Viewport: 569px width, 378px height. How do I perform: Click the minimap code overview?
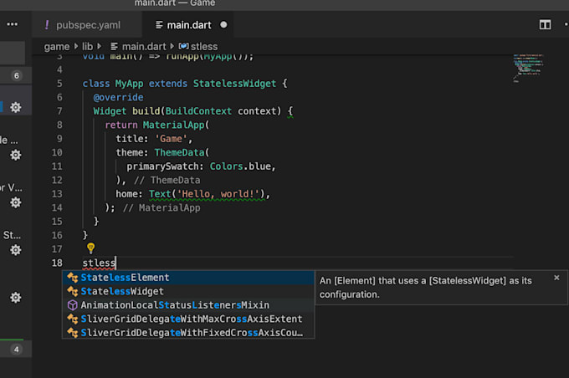[528, 69]
